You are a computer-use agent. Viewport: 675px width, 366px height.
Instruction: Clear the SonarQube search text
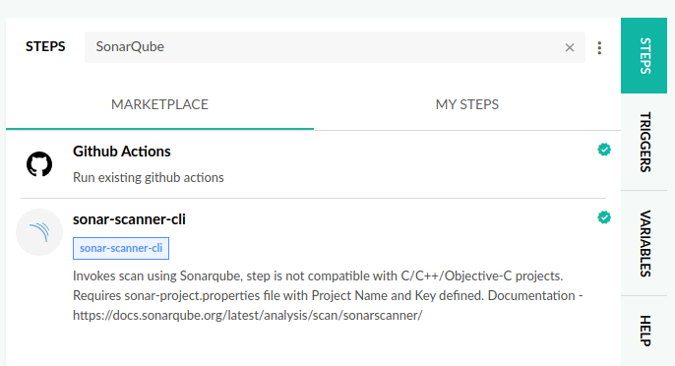point(569,47)
